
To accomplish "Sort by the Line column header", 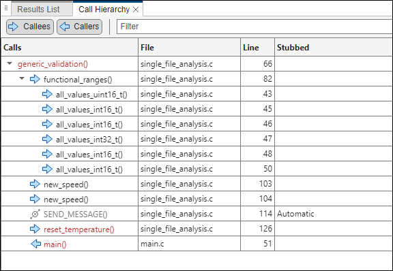I will click(257, 47).
